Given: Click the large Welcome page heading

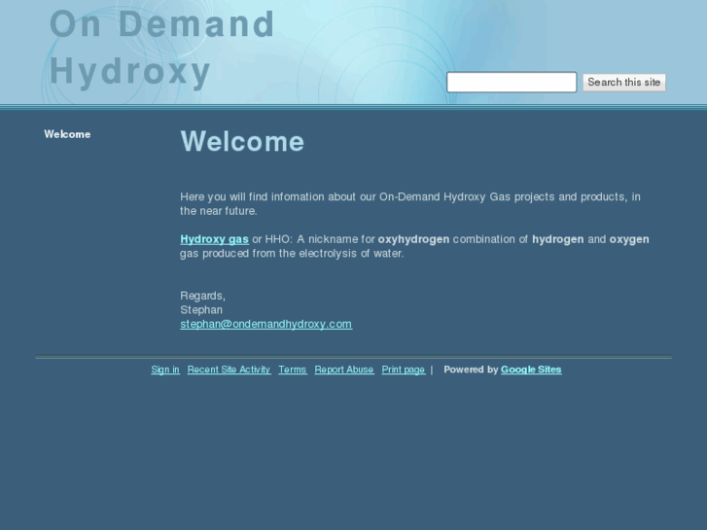Looking at the screenshot, I should (242, 141).
